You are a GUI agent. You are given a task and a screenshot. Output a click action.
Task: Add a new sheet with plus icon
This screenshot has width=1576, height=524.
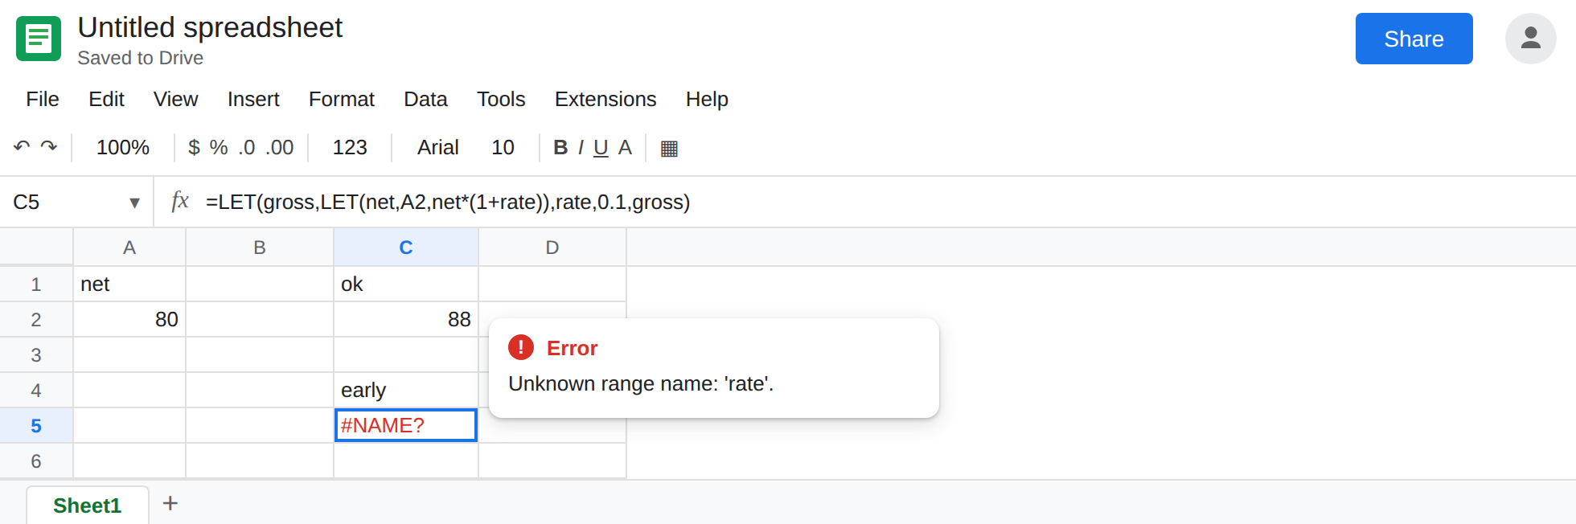click(x=170, y=504)
